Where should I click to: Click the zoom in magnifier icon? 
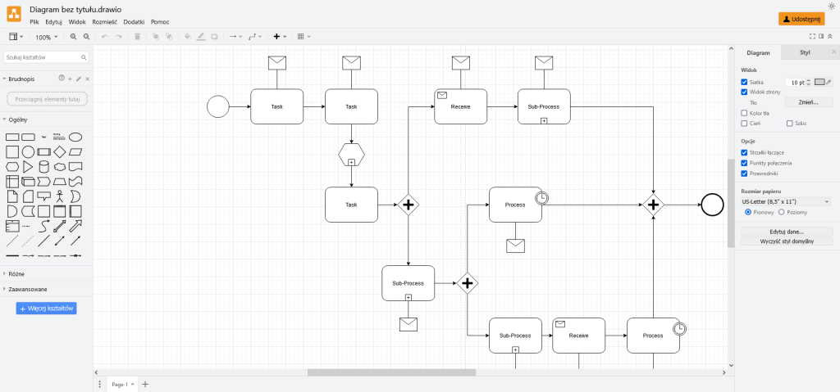pos(73,37)
